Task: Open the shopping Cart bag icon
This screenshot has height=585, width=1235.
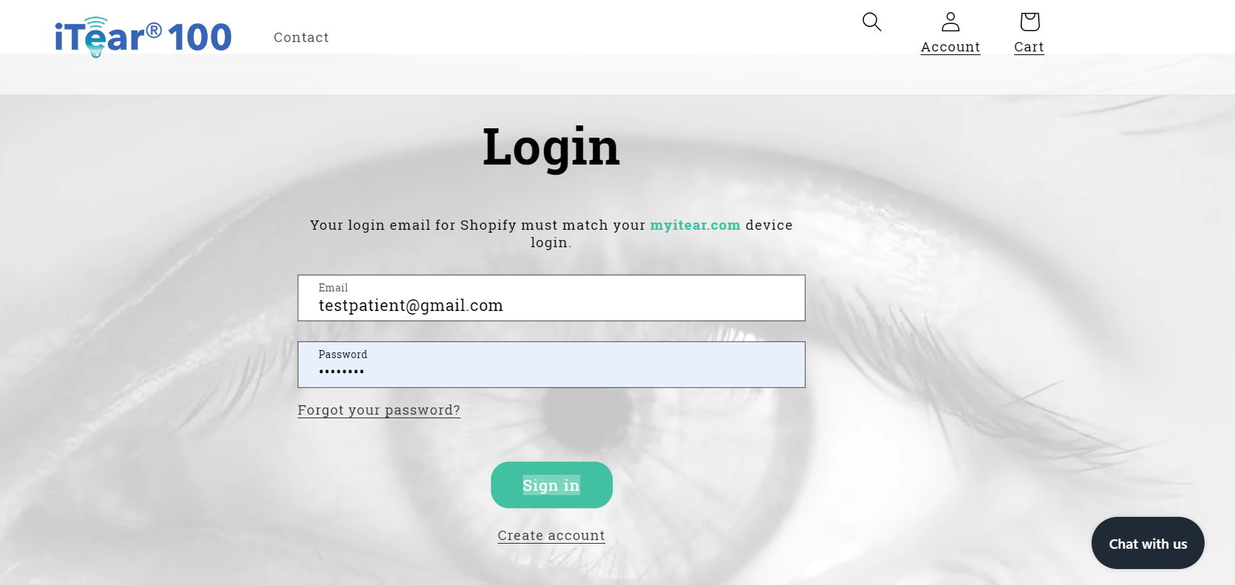Action: pyautogui.click(x=1029, y=22)
